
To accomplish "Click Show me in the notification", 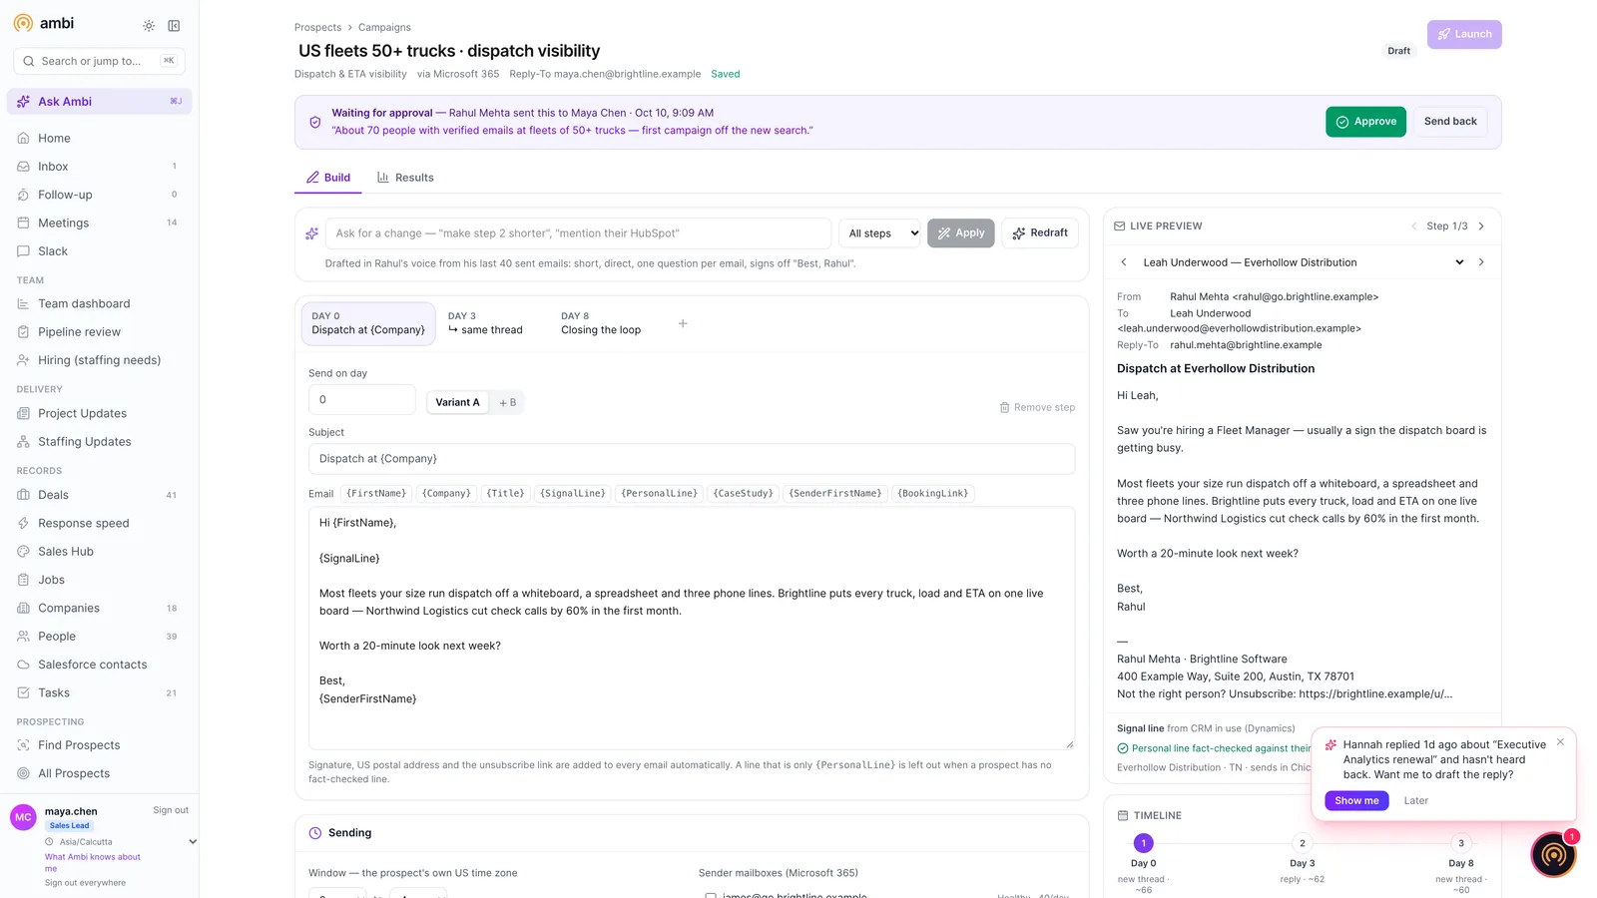I will click(x=1356, y=801).
